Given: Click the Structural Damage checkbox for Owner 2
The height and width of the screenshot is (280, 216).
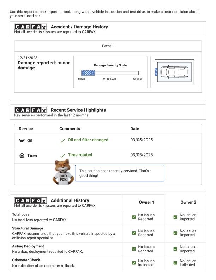Looking at the screenshot, I should tap(175, 233).
